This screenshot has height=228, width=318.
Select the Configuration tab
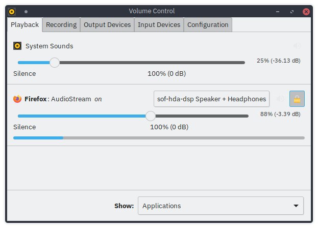[208, 24]
